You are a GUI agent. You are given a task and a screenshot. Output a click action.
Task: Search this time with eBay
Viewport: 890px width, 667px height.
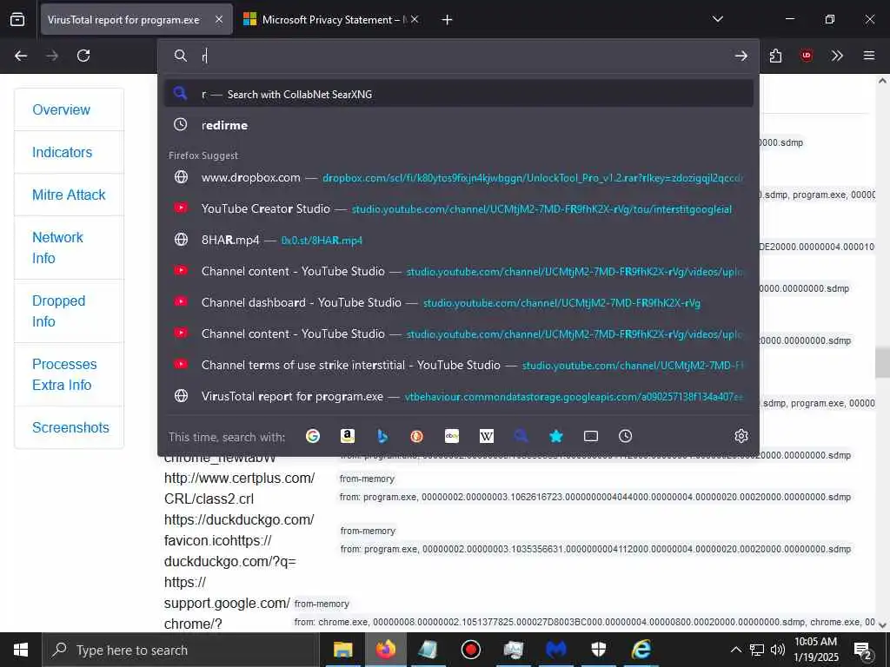[452, 436]
